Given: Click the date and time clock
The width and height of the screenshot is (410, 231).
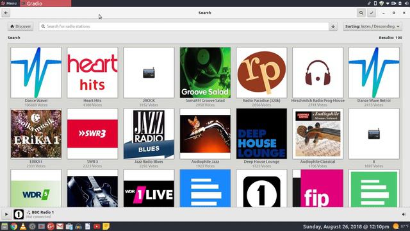Looking at the screenshot, I should pyautogui.click(x=346, y=227).
